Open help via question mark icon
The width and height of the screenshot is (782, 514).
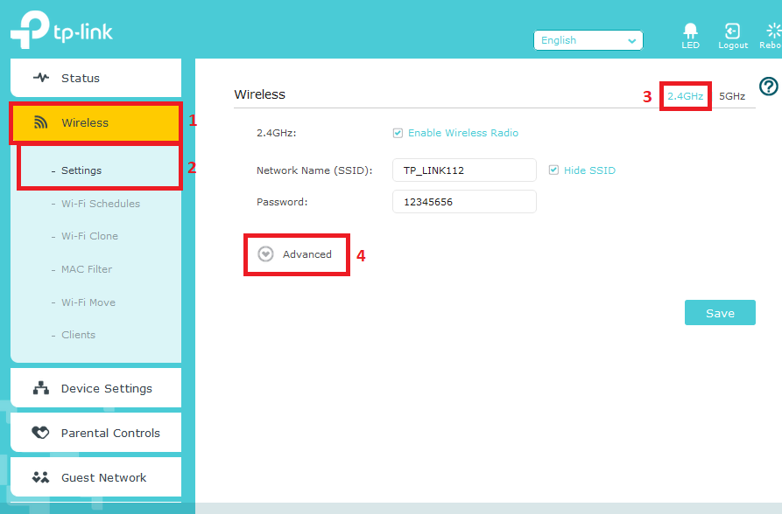[x=768, y=87]
